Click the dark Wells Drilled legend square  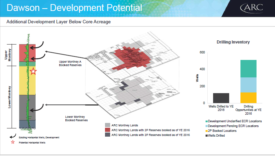207,136
